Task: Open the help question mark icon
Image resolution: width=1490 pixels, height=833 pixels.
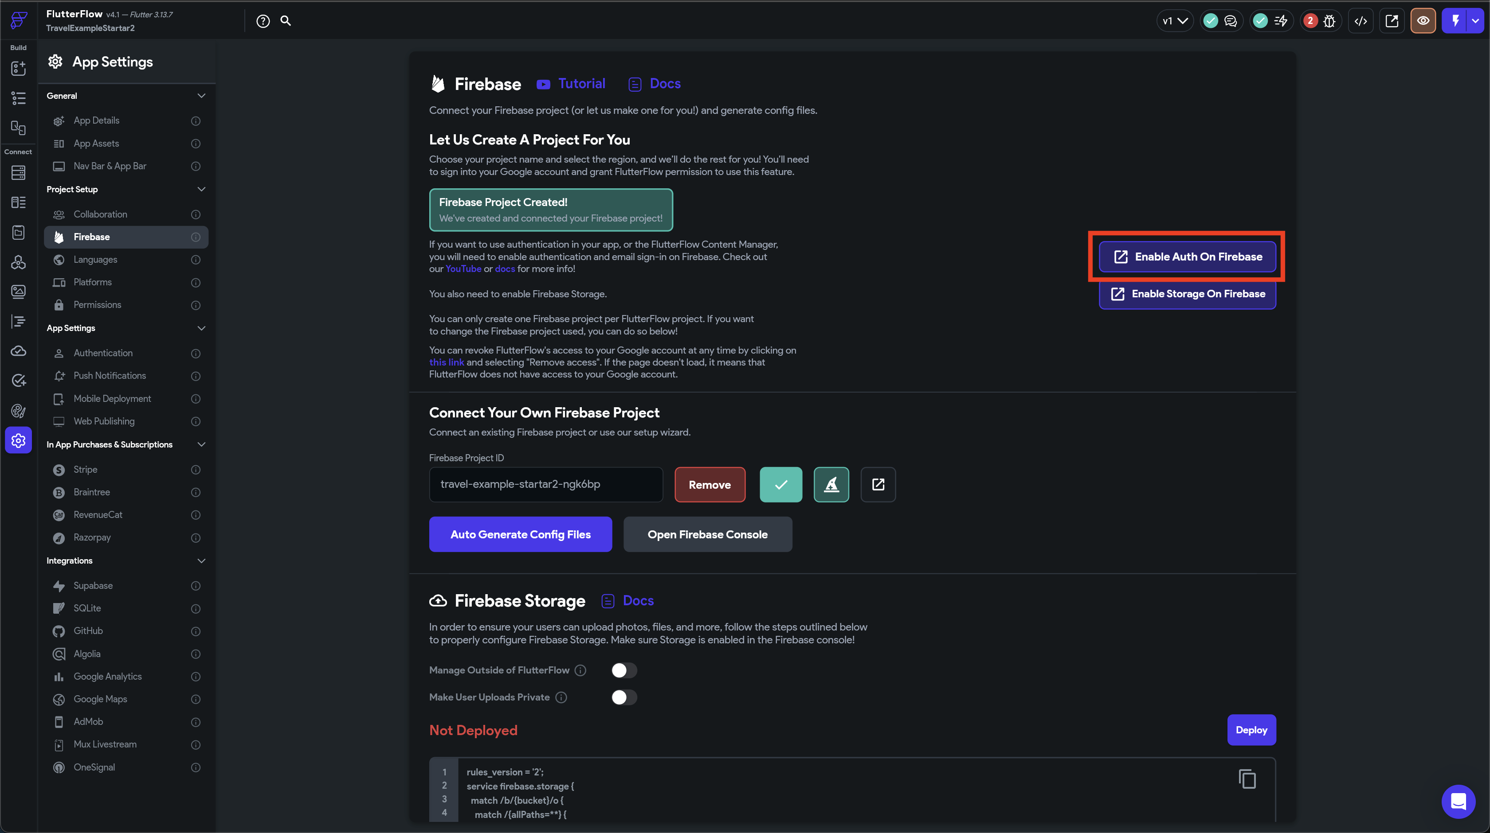Action: coord(263,21)
